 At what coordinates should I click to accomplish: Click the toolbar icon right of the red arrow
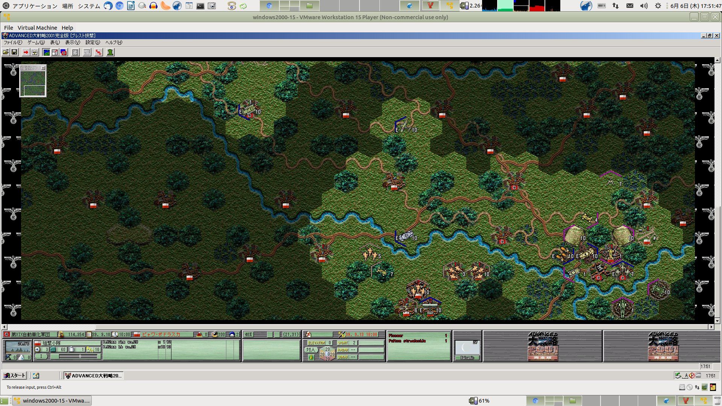[35, 52]
